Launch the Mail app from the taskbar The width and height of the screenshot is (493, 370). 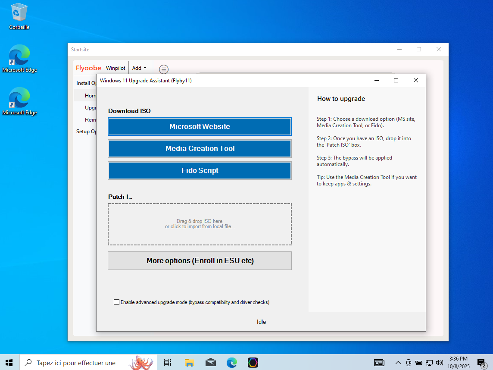(x=211, y=363)
